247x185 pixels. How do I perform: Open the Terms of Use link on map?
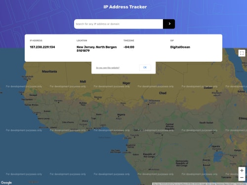(x=241, y=184)
